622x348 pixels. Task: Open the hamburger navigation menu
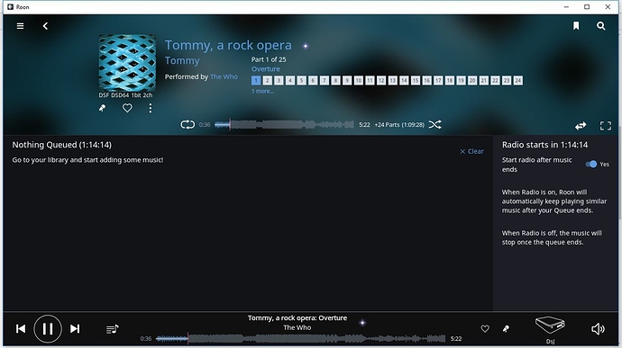tap(20, 26)
